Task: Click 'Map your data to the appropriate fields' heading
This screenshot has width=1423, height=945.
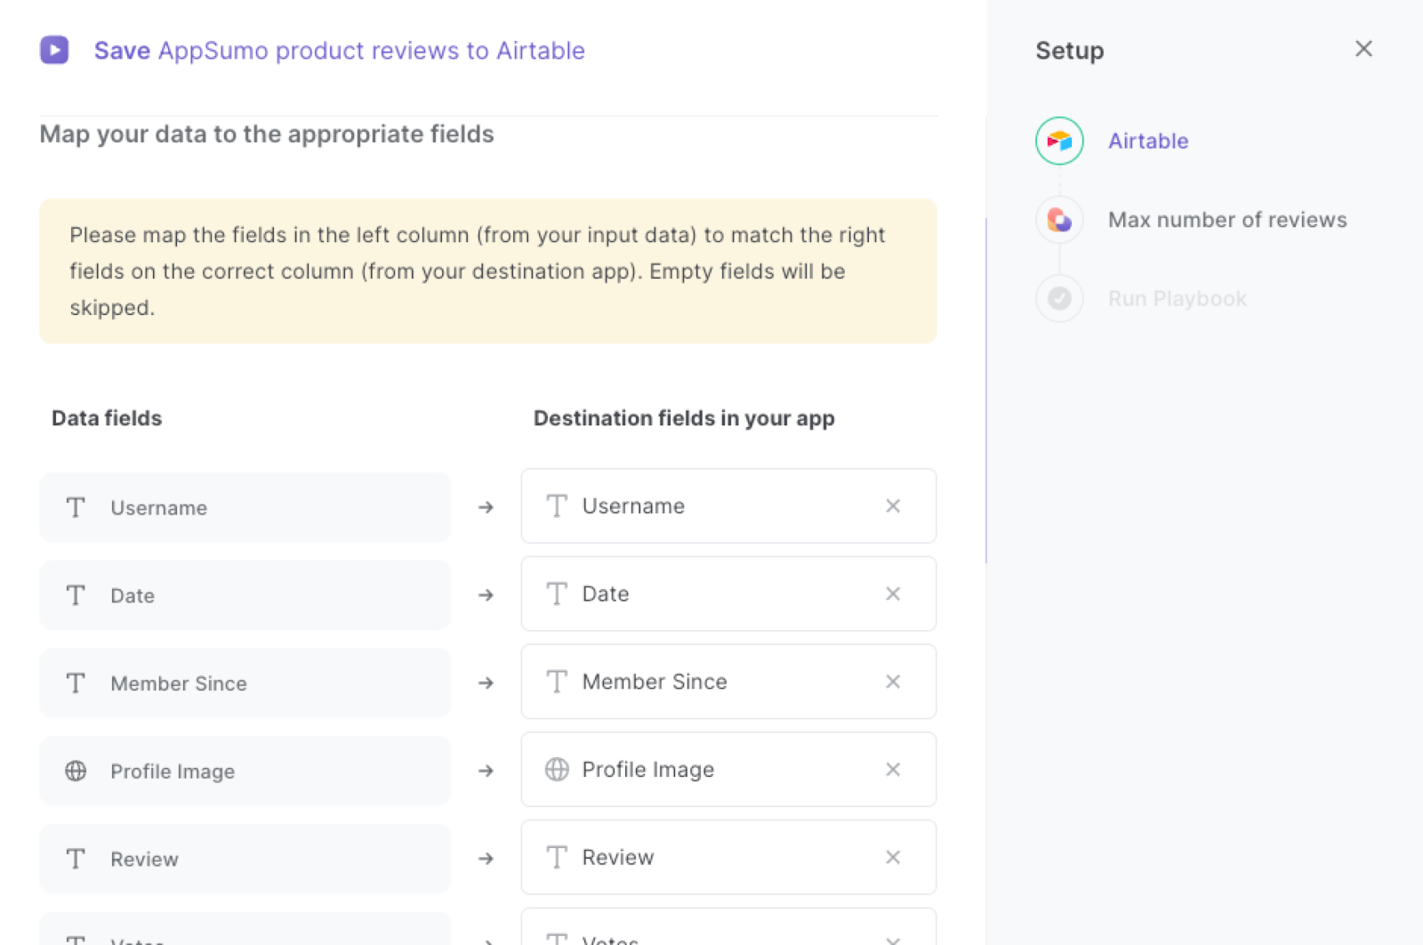Action: (x=267, y=134)
